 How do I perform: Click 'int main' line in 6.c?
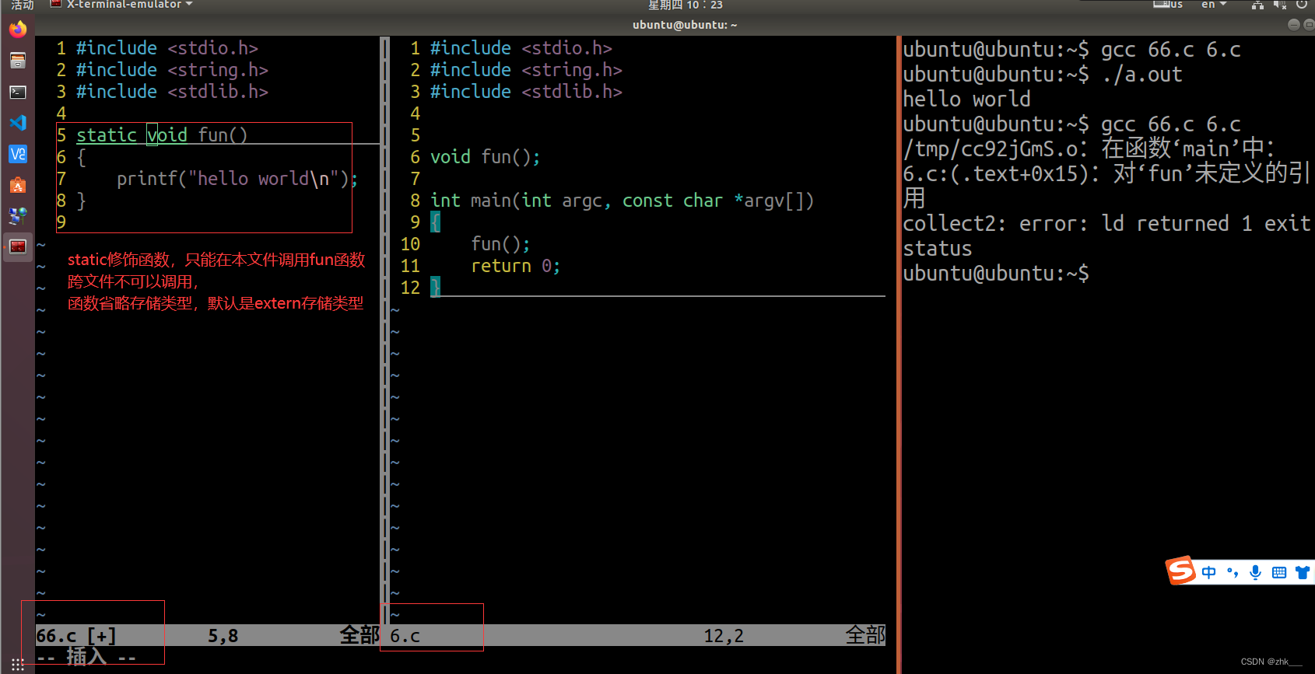pyautogui.click(x=622, y=201)
